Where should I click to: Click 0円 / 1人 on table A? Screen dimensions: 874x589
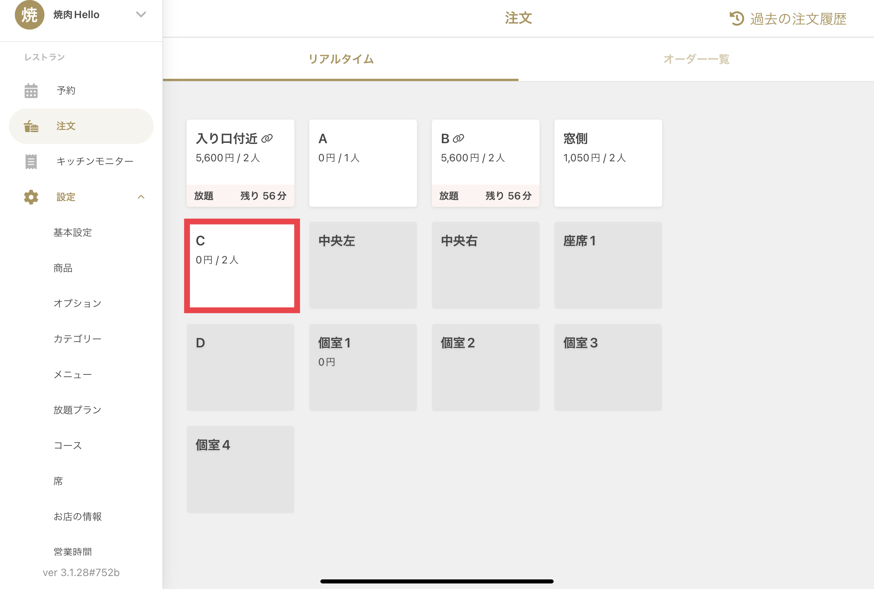click(x=339, y=158)
